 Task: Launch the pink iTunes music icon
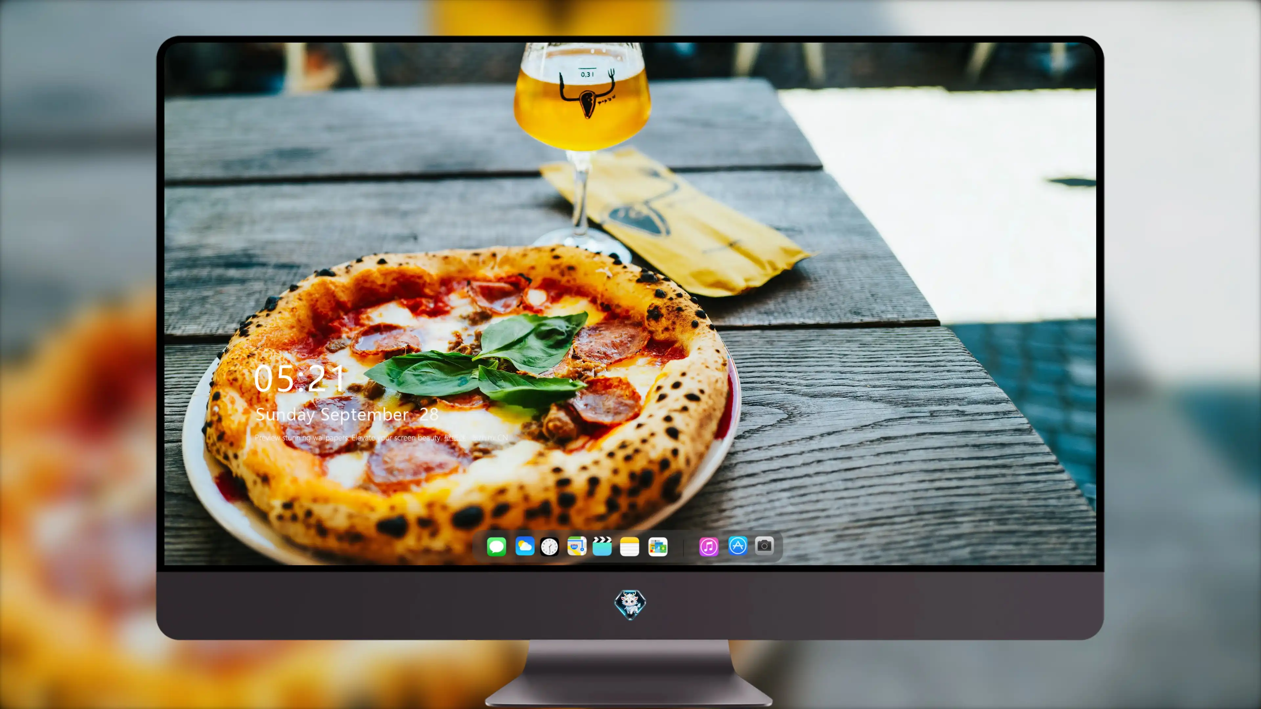pos(709,547)
